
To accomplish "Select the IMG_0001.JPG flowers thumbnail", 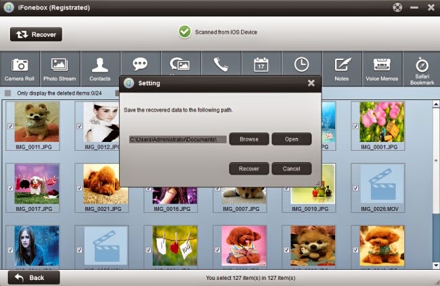I will (382, 122).
